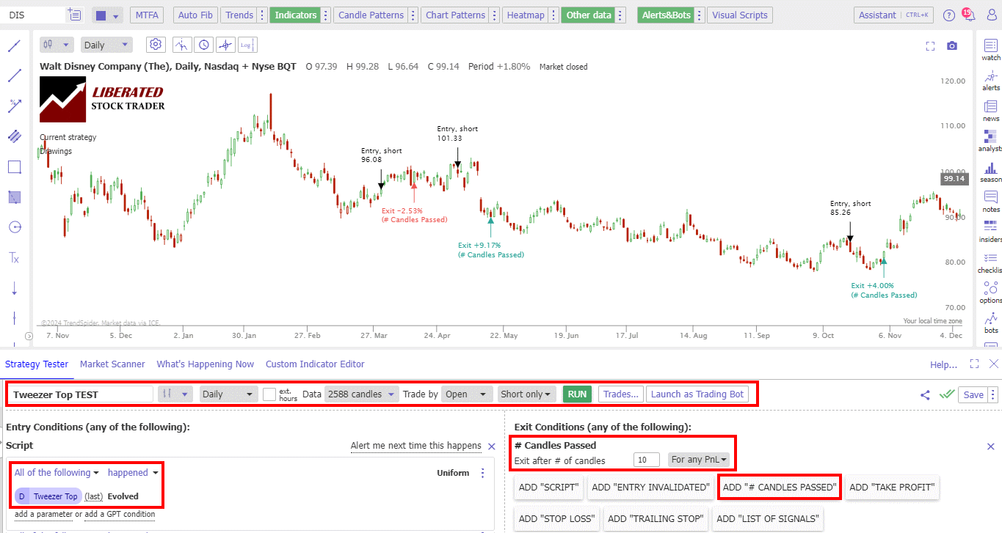Viewport: 1002px width, 533px height.
Task: Open the Custom Indicator Editor tab
Action: (314, 364)
